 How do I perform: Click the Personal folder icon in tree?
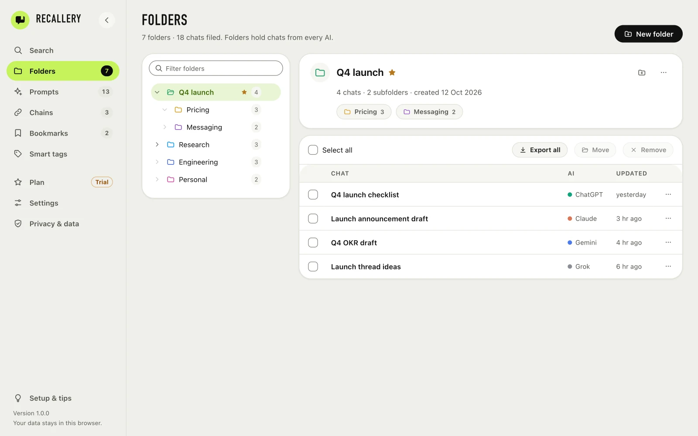(x=171, y=179)
